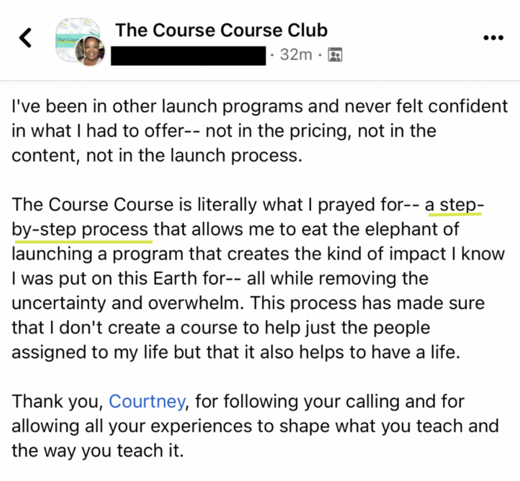Viewport: 520px width, 481px height.
Task: Click the highlighted "a step-" text
Action: click(454, 205)
